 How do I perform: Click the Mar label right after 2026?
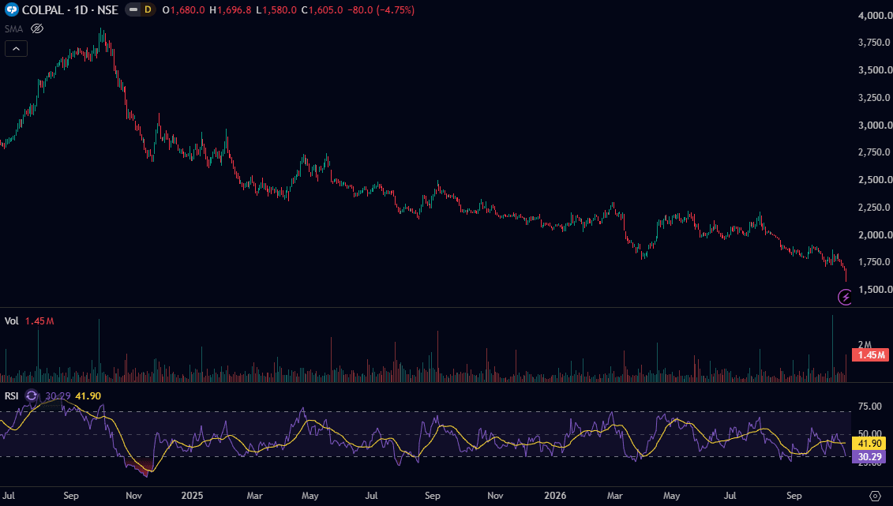(x=614, y=496)
